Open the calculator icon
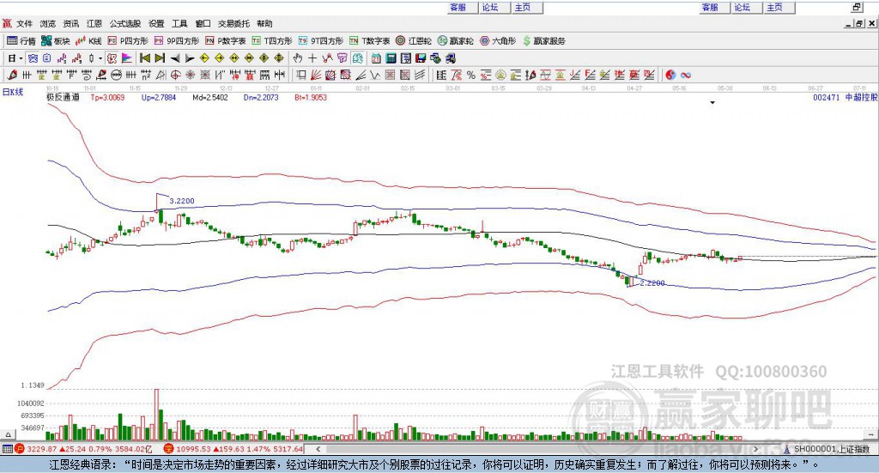This screenshot has width=879, height=473. pyautogui.click(x=391, y=58)
